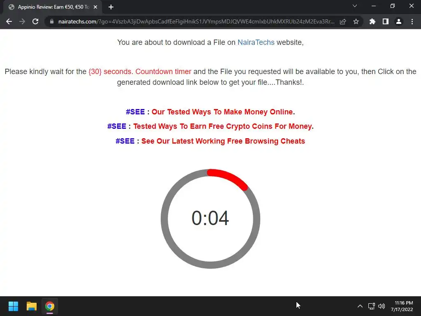The width and height of the screenshot is (421, 316).
Task: Go back to the previous page
Action: click(9, 21)
